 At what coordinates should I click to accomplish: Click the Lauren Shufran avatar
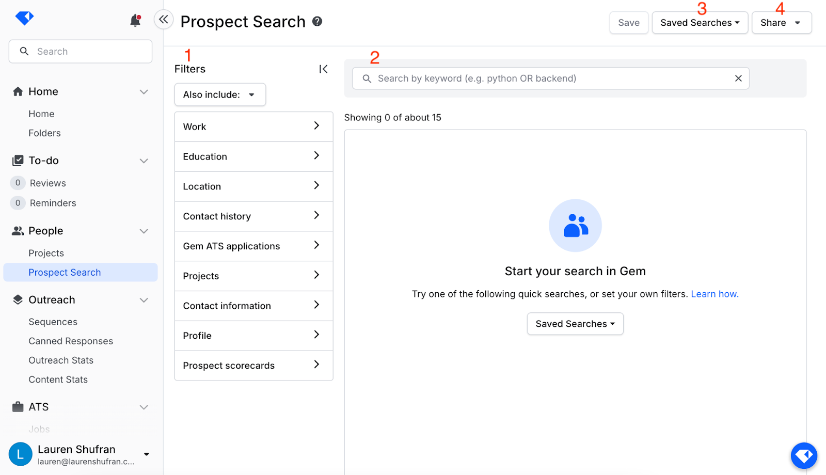(x=20, y=454)
